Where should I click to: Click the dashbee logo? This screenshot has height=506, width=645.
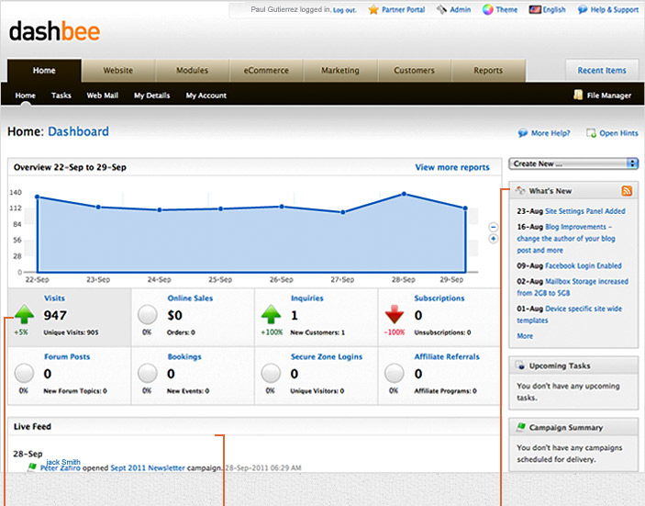coord(54,31)
